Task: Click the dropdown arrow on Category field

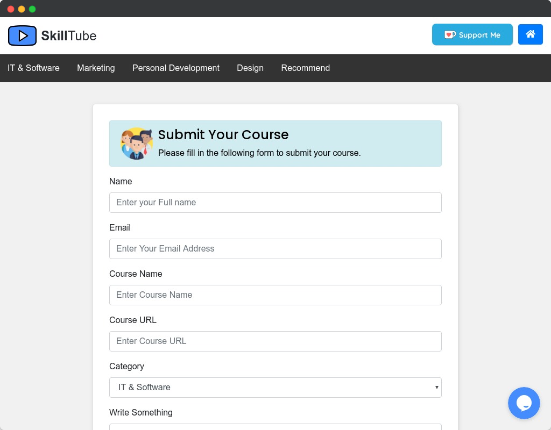Action: point(436,388)
